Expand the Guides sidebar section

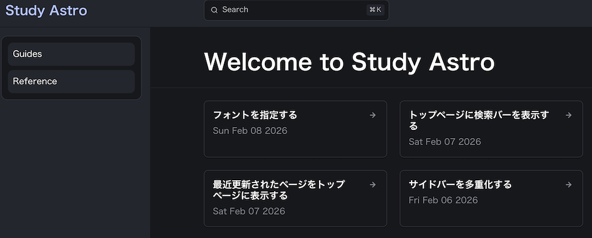pyautogui.click(x=71, y=54)
